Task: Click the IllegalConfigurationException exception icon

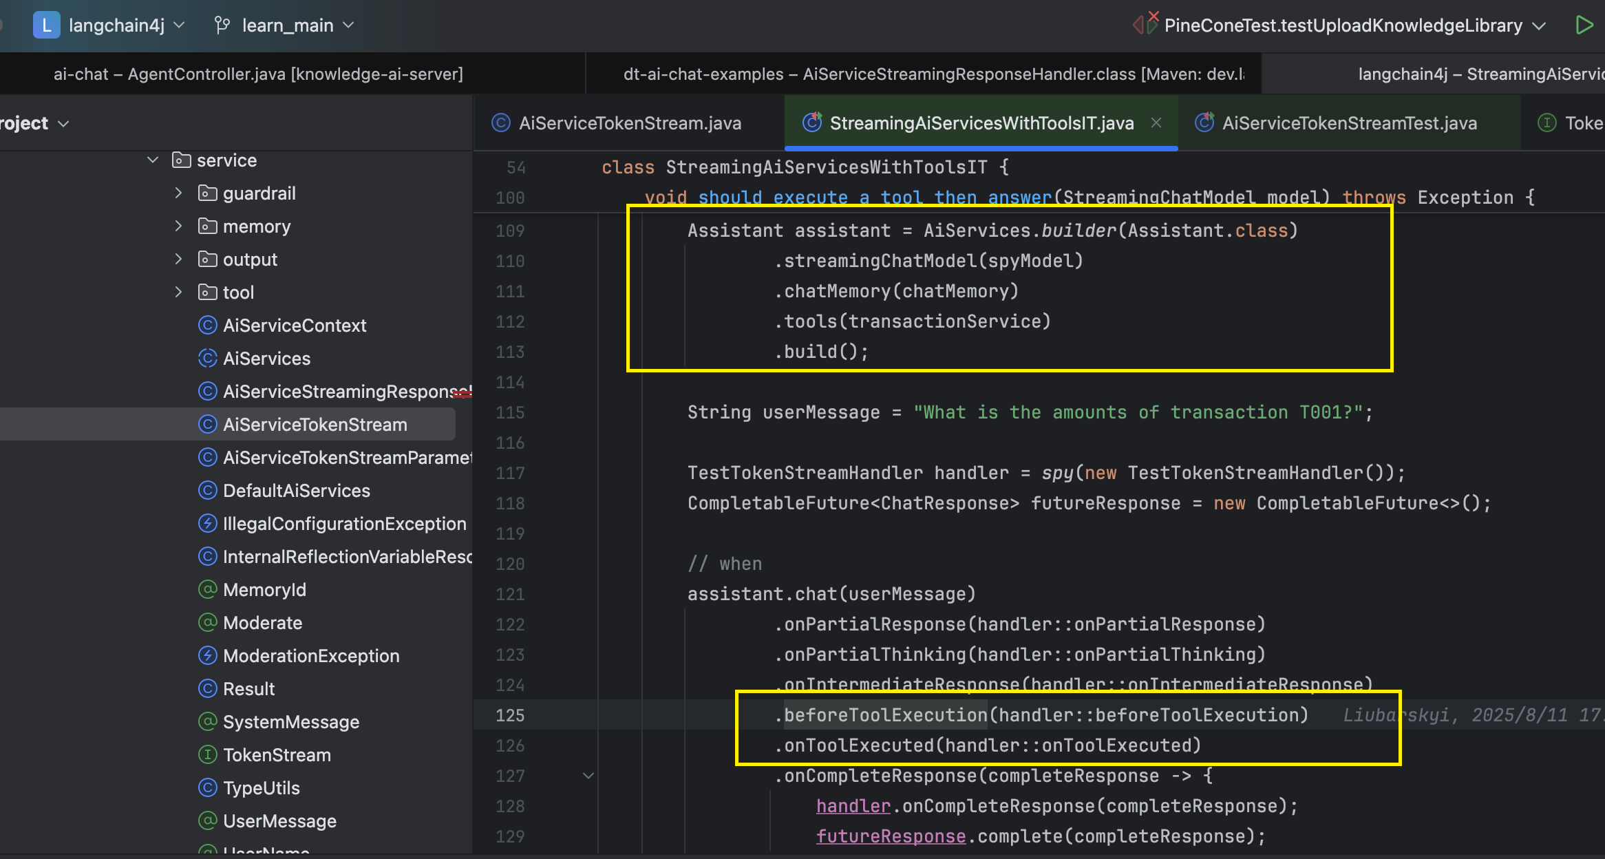Action: [207, 524]
